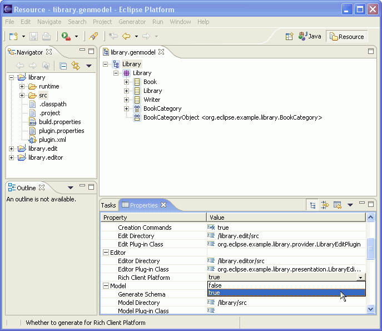Click the Run external tools icon
The height and width of the screenshot is (331, 382).
click(66, 37)
